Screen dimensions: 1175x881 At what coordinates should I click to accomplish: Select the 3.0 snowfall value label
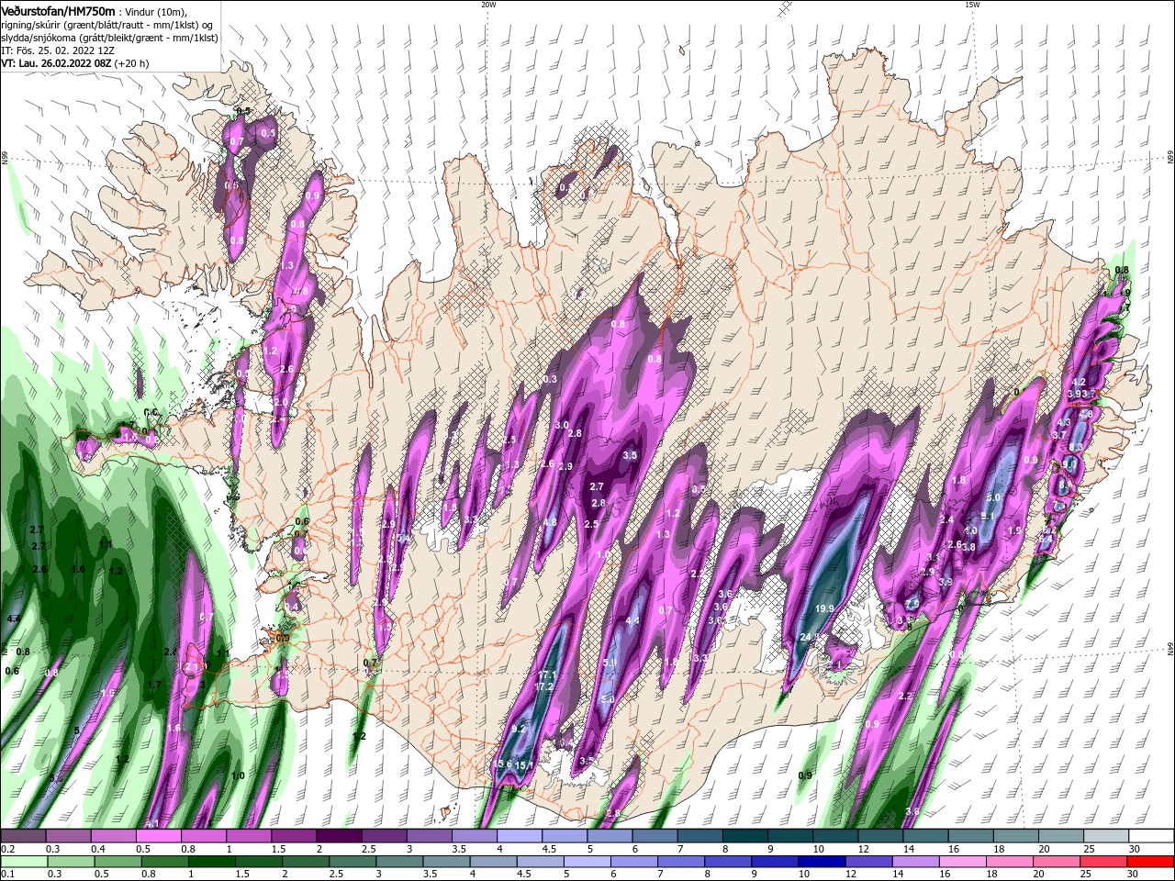coord(562,425)
